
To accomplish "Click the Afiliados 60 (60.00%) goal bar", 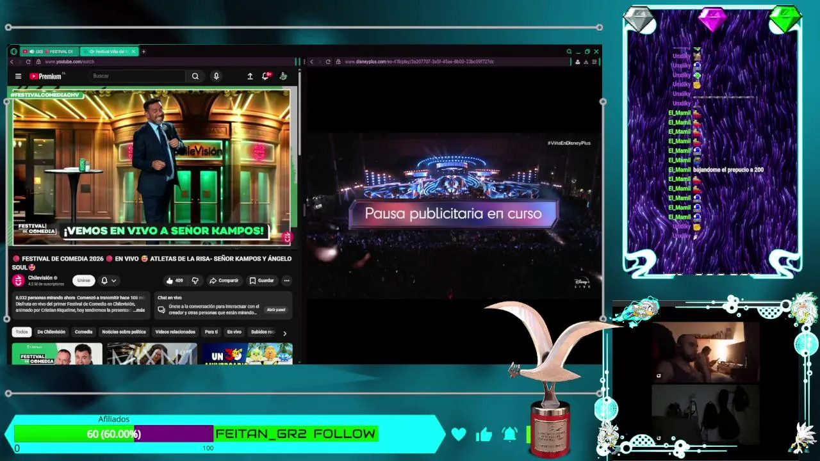I will tap(113, 434).
